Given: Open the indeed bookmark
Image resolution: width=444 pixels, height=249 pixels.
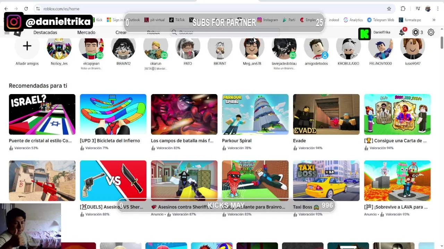Looking at the screenshot, I should coord(334,20).
